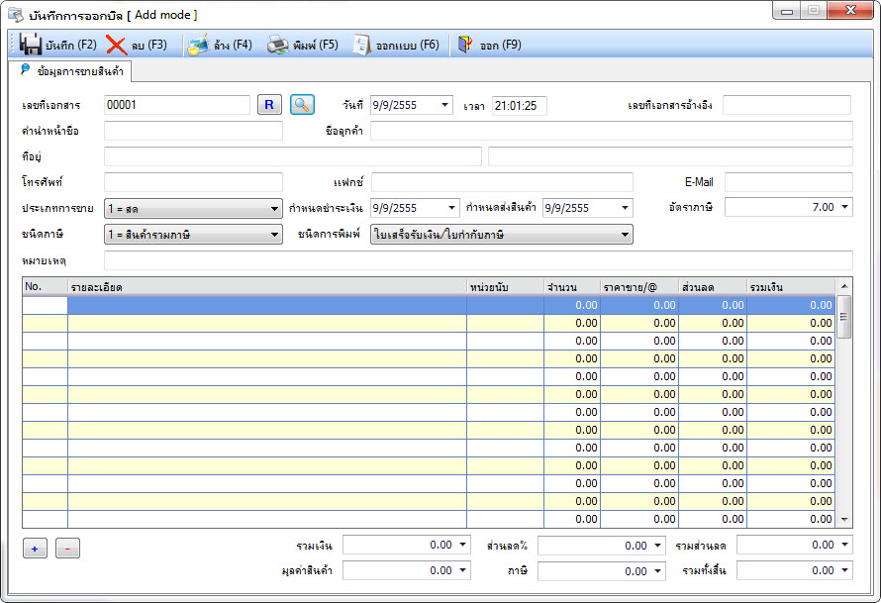This screenshot has height=603, width=881.
Task: Open the sale type dropdown showing '1 = สด'
Action: [x=274, y=209]
